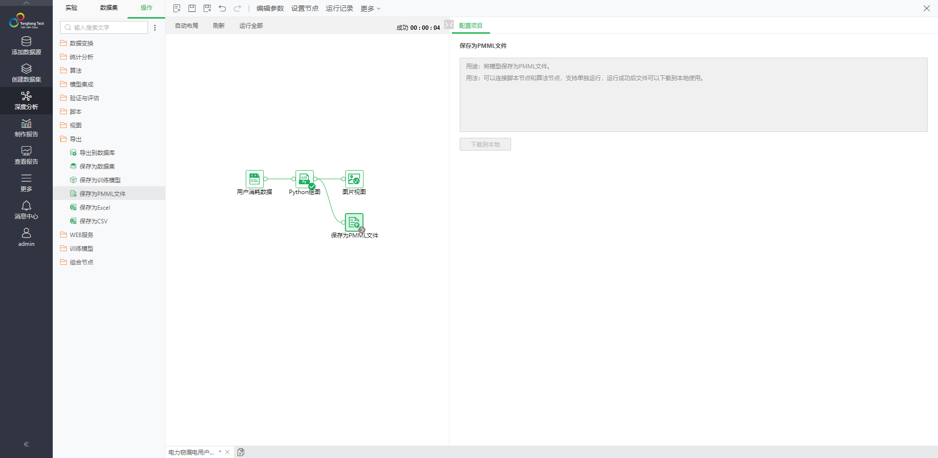The width and height of the screenshot is (938, 458).
Task: Open the 电力窃漏电用户 experiment tab
Action: [191, 452]
